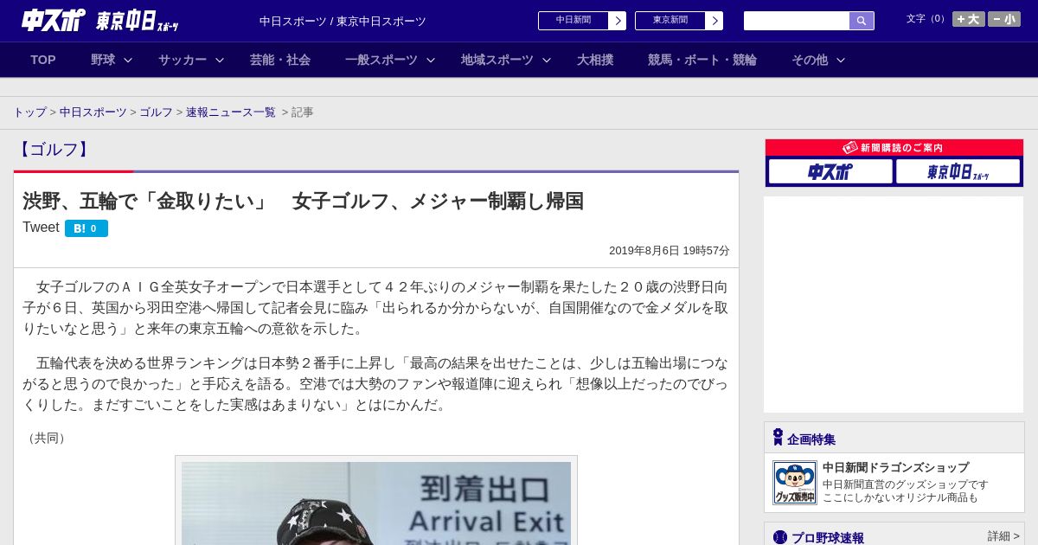Image resolution: width=1038 pixels, height=545 pixels.
Task: Click the arrow beside 東京新聞
Action: (x=714, y=21)
